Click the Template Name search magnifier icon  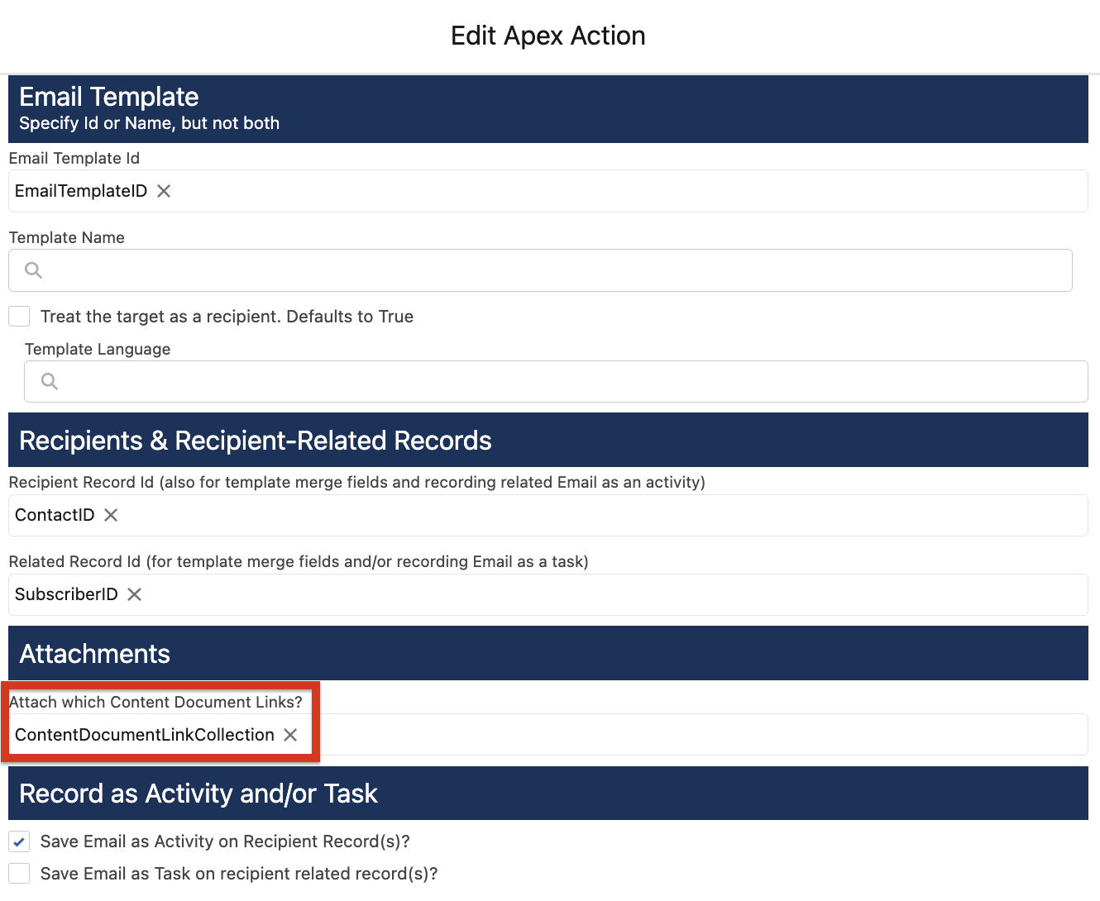[x=32, y=269]
